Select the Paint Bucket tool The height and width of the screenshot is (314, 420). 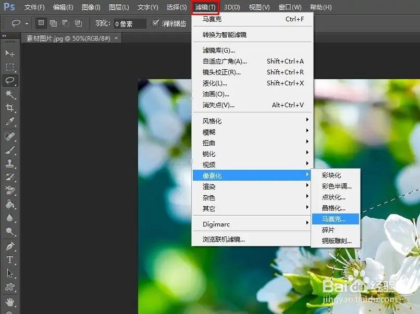10,204
